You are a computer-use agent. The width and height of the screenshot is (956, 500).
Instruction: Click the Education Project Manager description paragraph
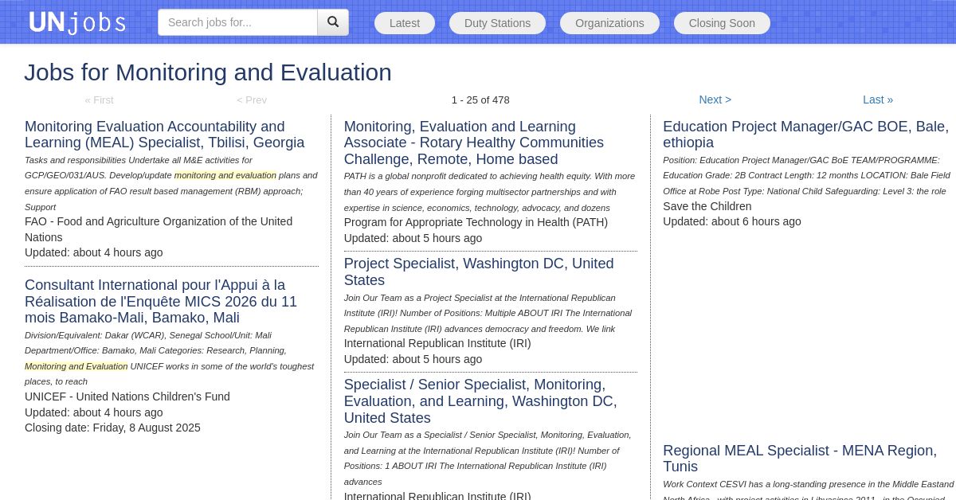pyautogui.click(x=806, y=175)
